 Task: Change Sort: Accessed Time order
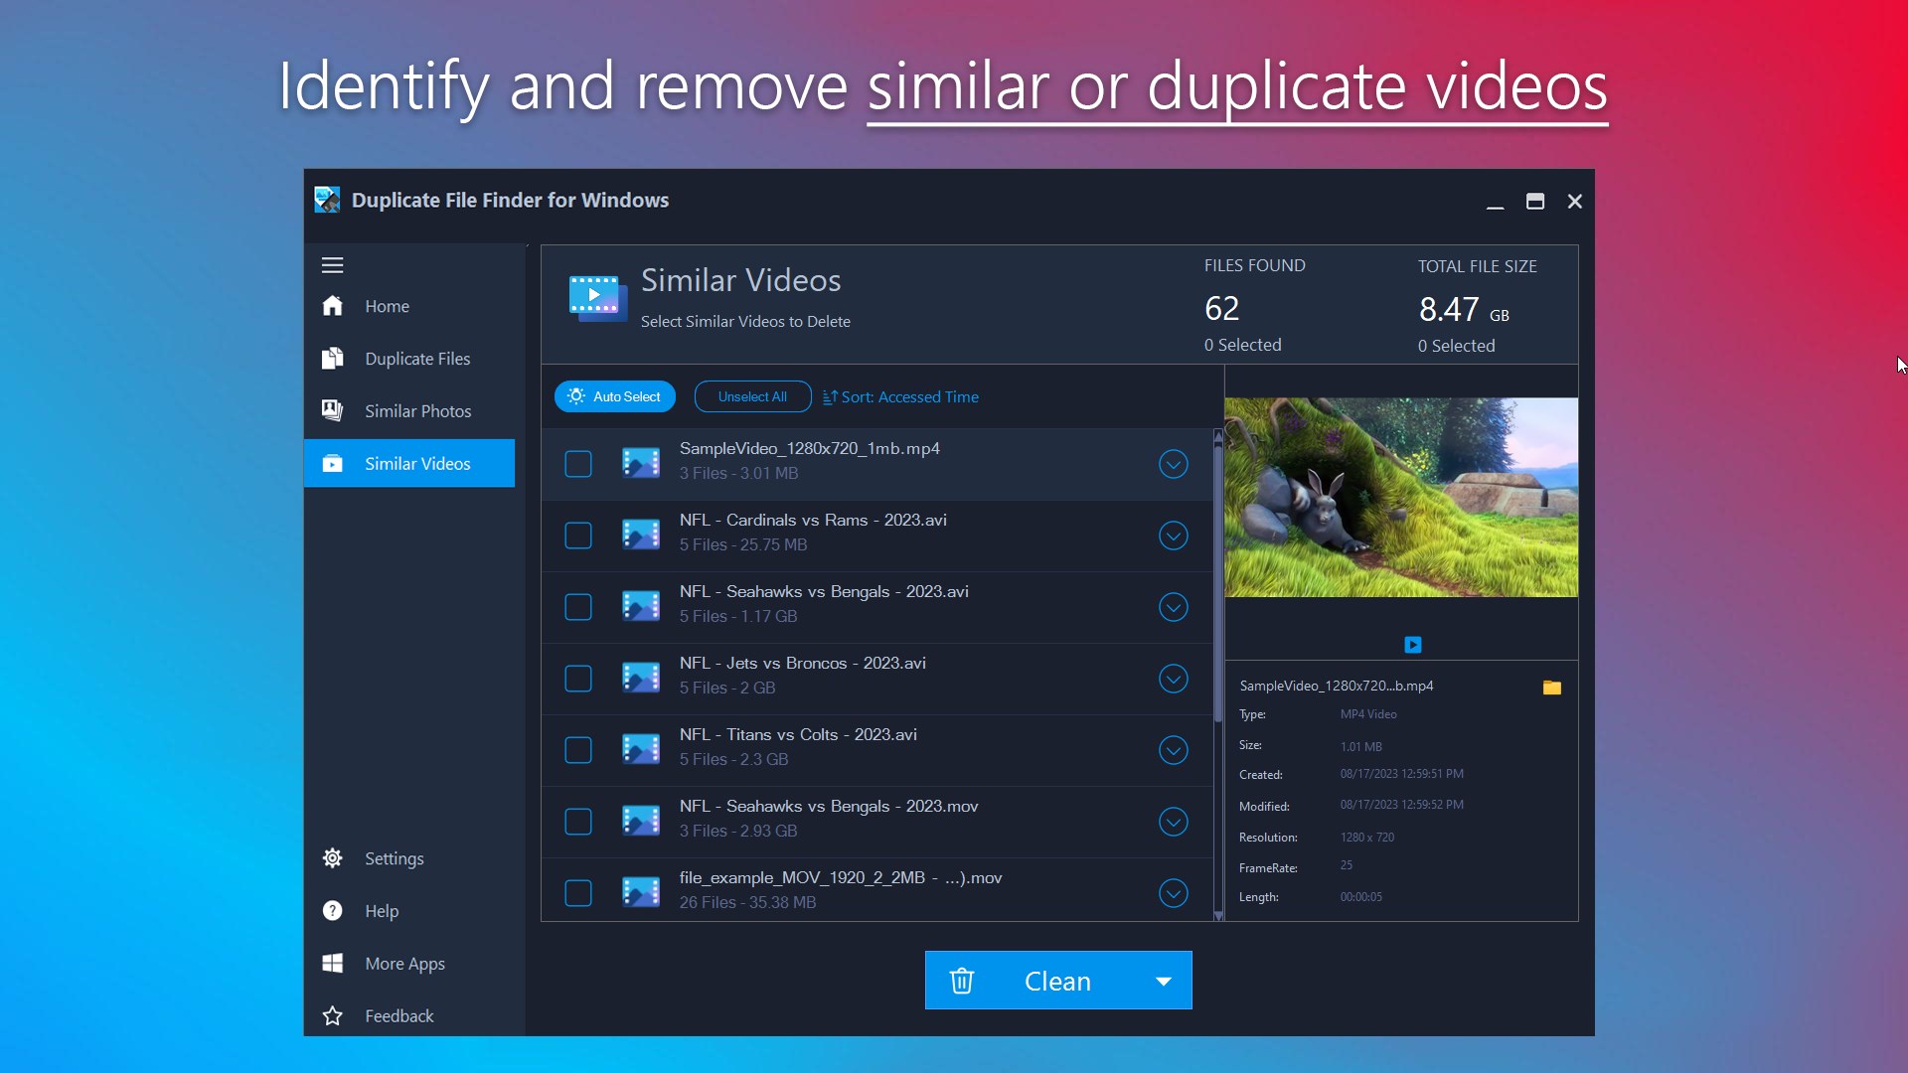pos(900,396)
